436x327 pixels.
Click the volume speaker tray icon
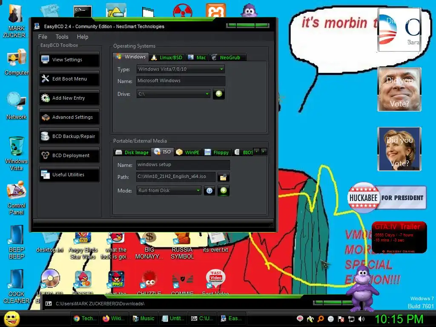pos(361,319)
